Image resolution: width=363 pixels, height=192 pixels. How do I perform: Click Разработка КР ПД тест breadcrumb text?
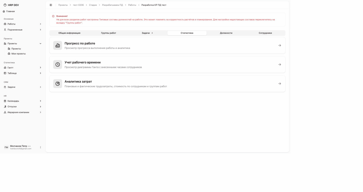pyautogui.click(x=154, y=5)
